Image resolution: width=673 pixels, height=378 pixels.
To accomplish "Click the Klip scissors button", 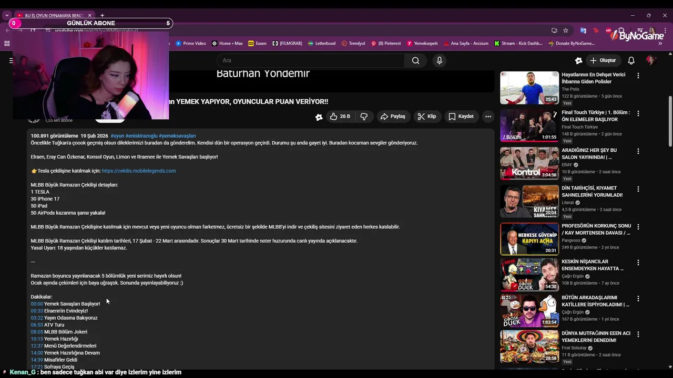I will tap(427, 117).
